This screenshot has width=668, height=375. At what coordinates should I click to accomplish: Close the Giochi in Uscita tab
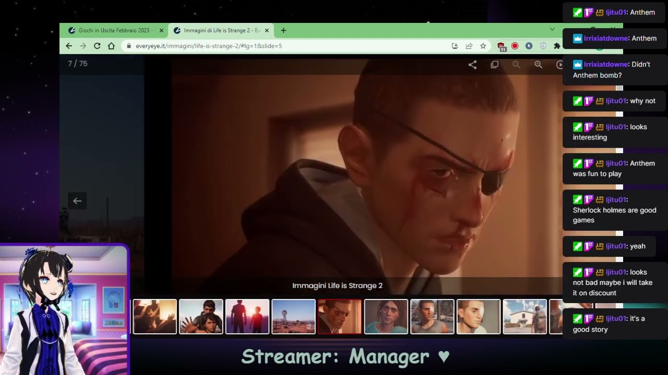(x=161, y=31)
